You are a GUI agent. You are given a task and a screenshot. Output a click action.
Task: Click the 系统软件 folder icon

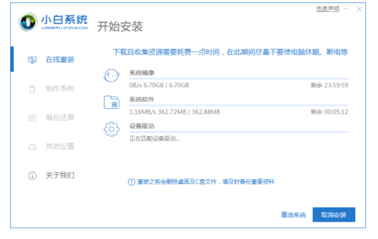coord(112,102)
